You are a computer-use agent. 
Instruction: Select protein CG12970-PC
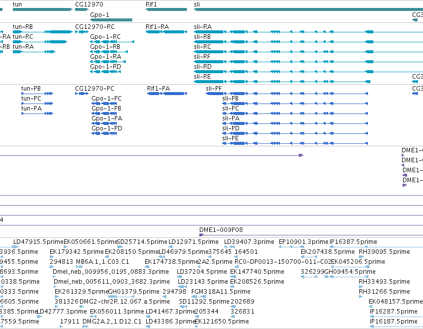pos(82,94)
